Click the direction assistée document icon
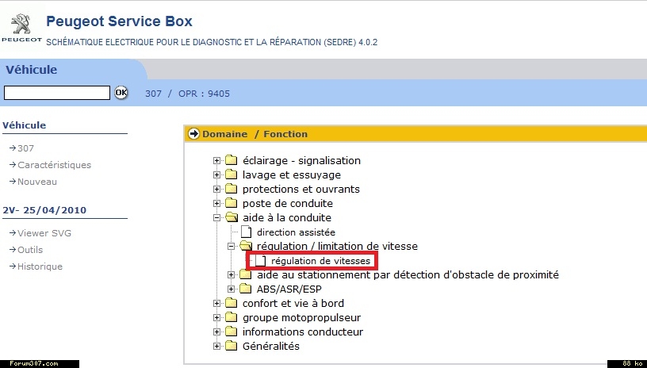The width and height of the screenshot is (647, 368). [x=247, y=232]
